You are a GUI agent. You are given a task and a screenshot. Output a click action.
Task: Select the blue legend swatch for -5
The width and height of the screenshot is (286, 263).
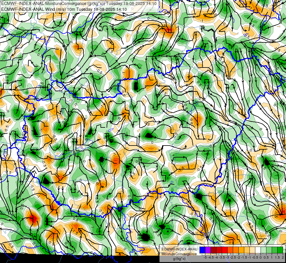click(x=202, y=250)
